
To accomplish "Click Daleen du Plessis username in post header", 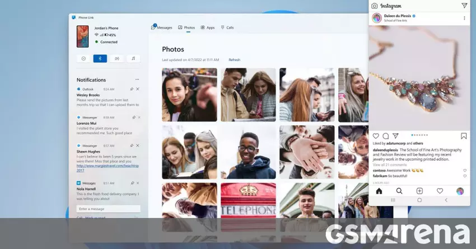I will 398,16.
